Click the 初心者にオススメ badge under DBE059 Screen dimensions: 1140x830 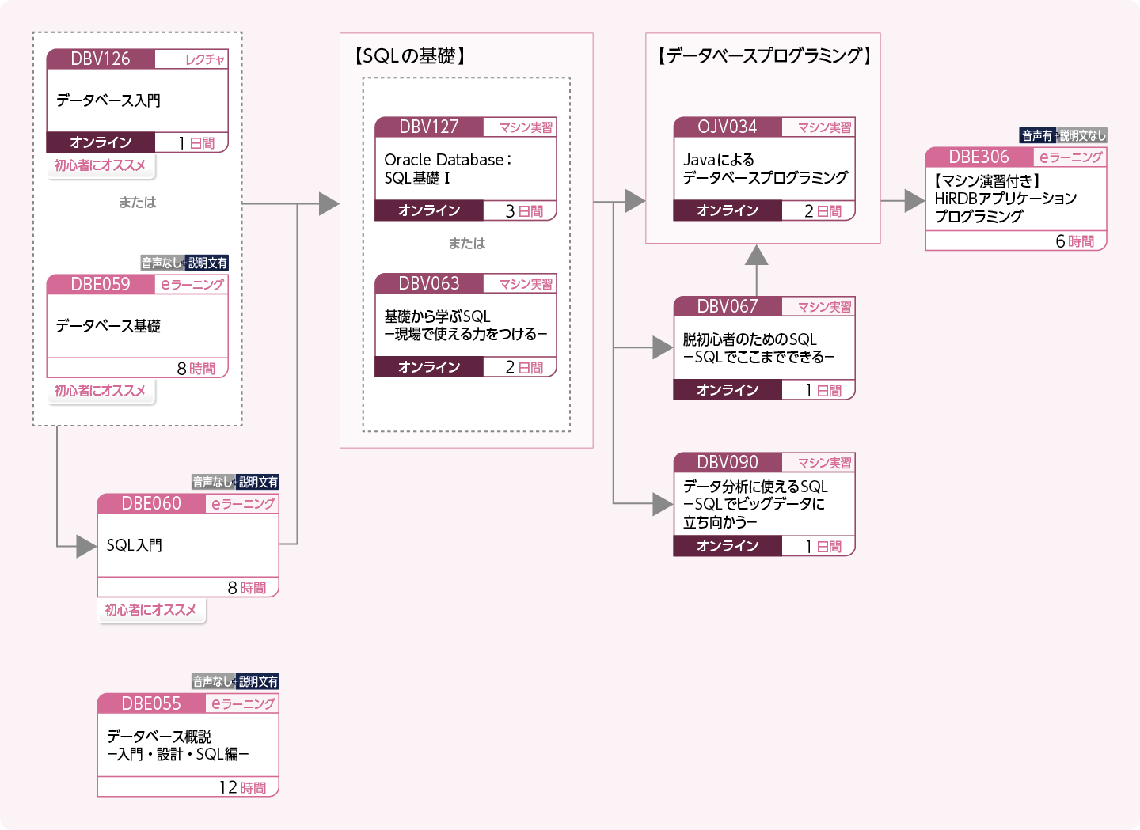coord(101,391)
